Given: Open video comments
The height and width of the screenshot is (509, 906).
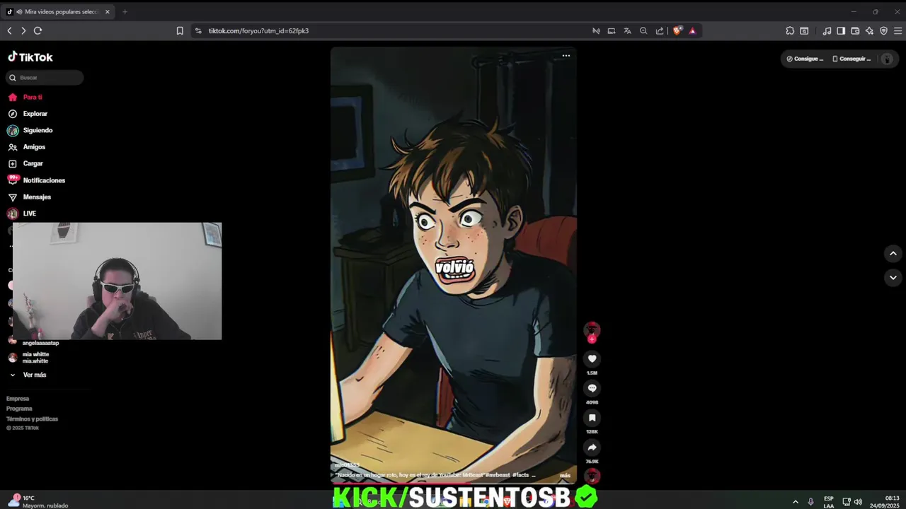Looking at the screenshot, I should point(592,388).
